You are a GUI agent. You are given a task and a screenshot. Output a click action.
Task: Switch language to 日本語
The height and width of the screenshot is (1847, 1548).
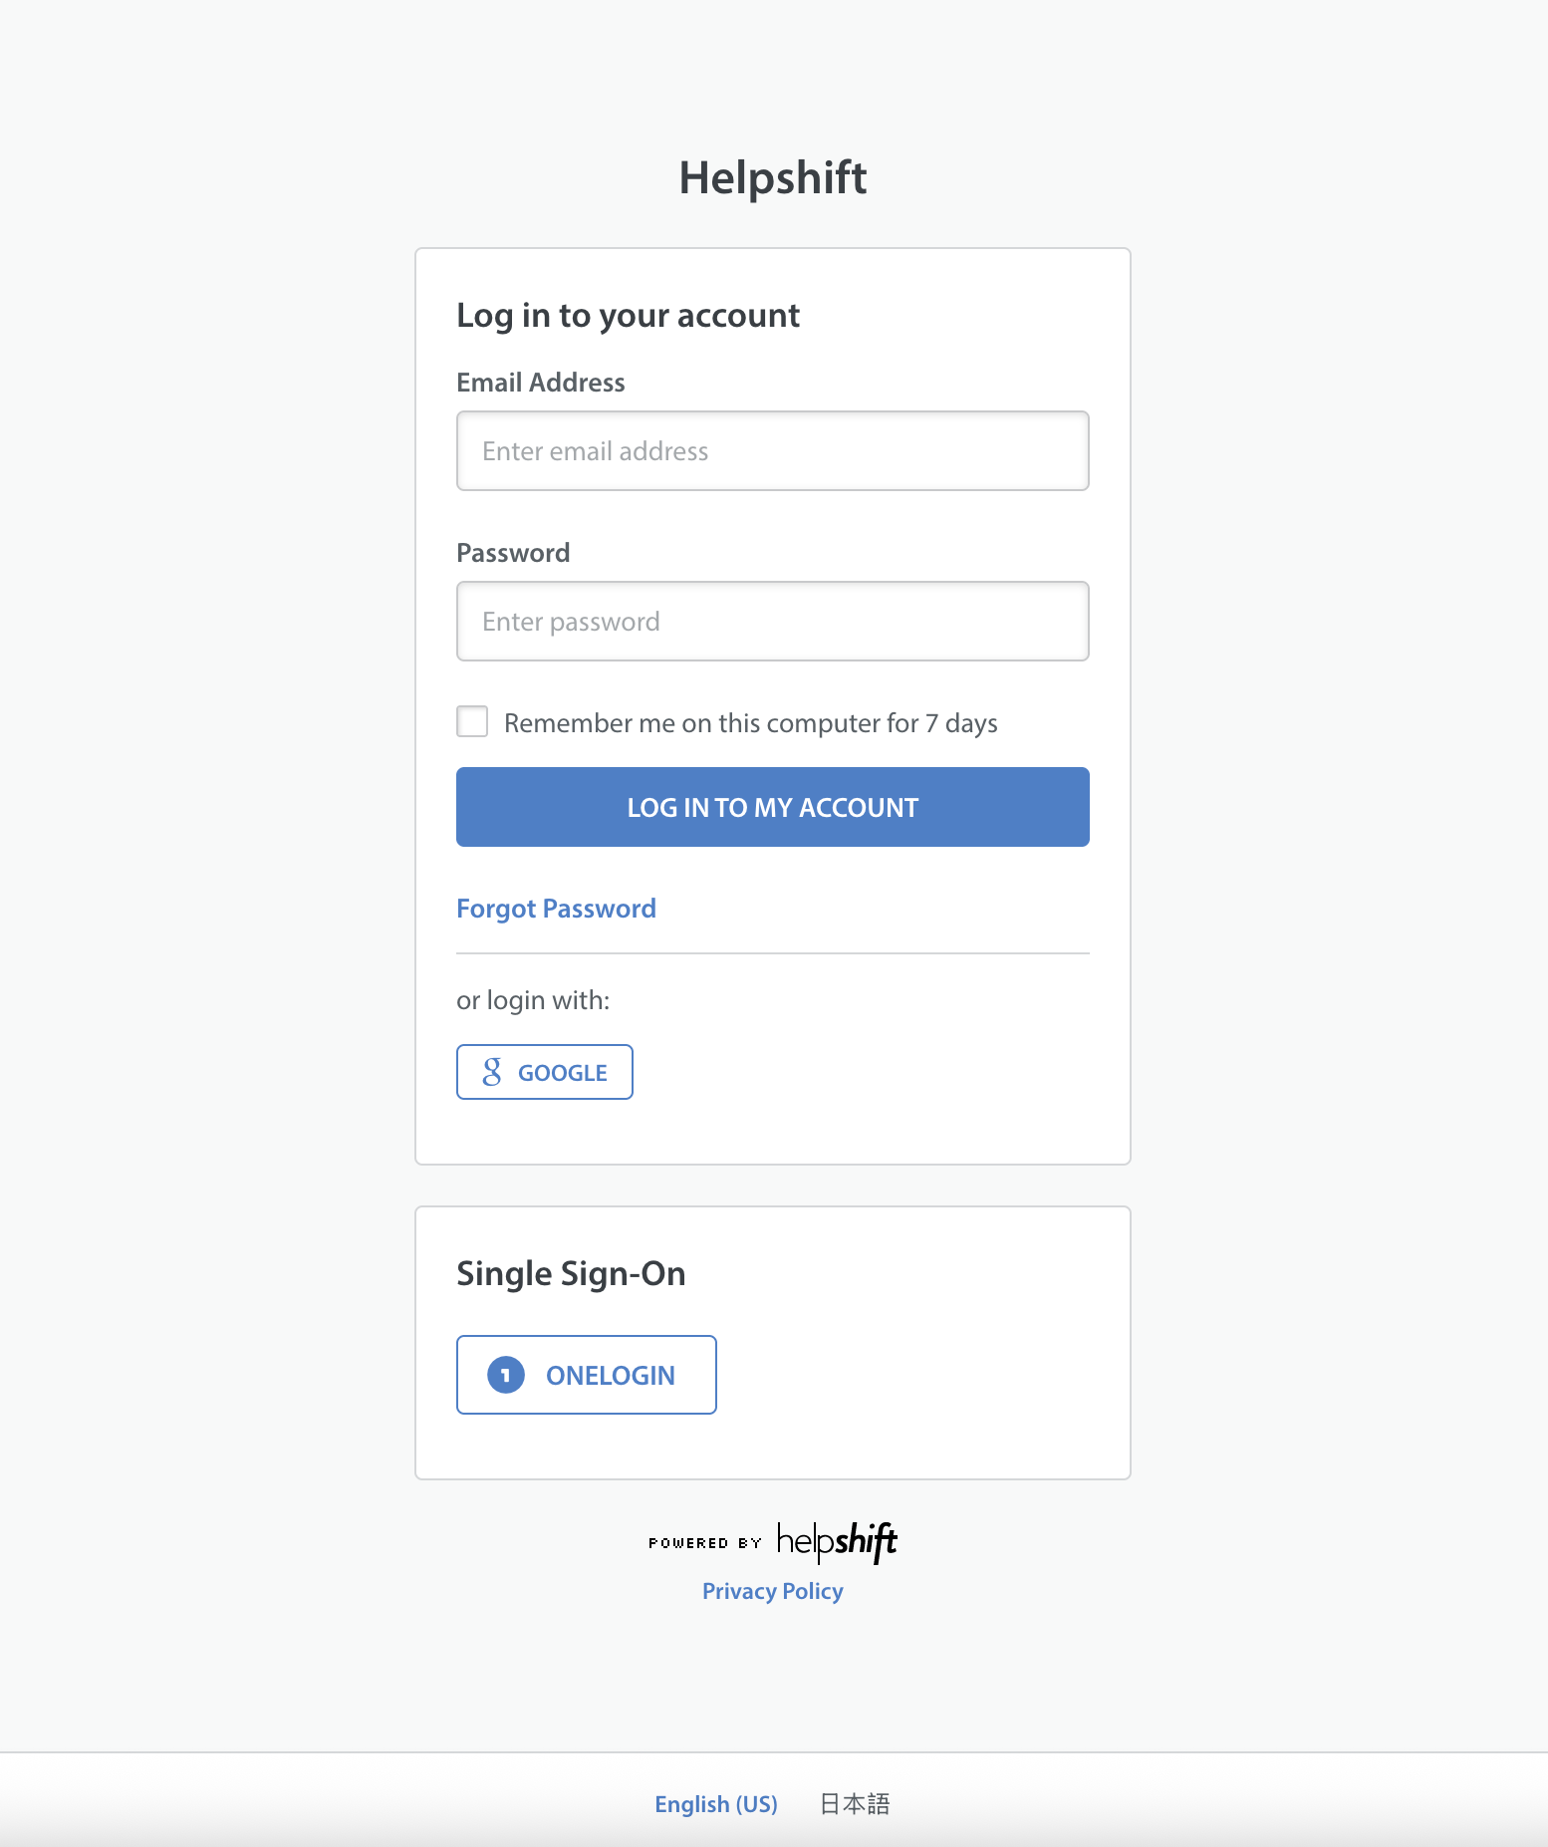[855, 1804]
